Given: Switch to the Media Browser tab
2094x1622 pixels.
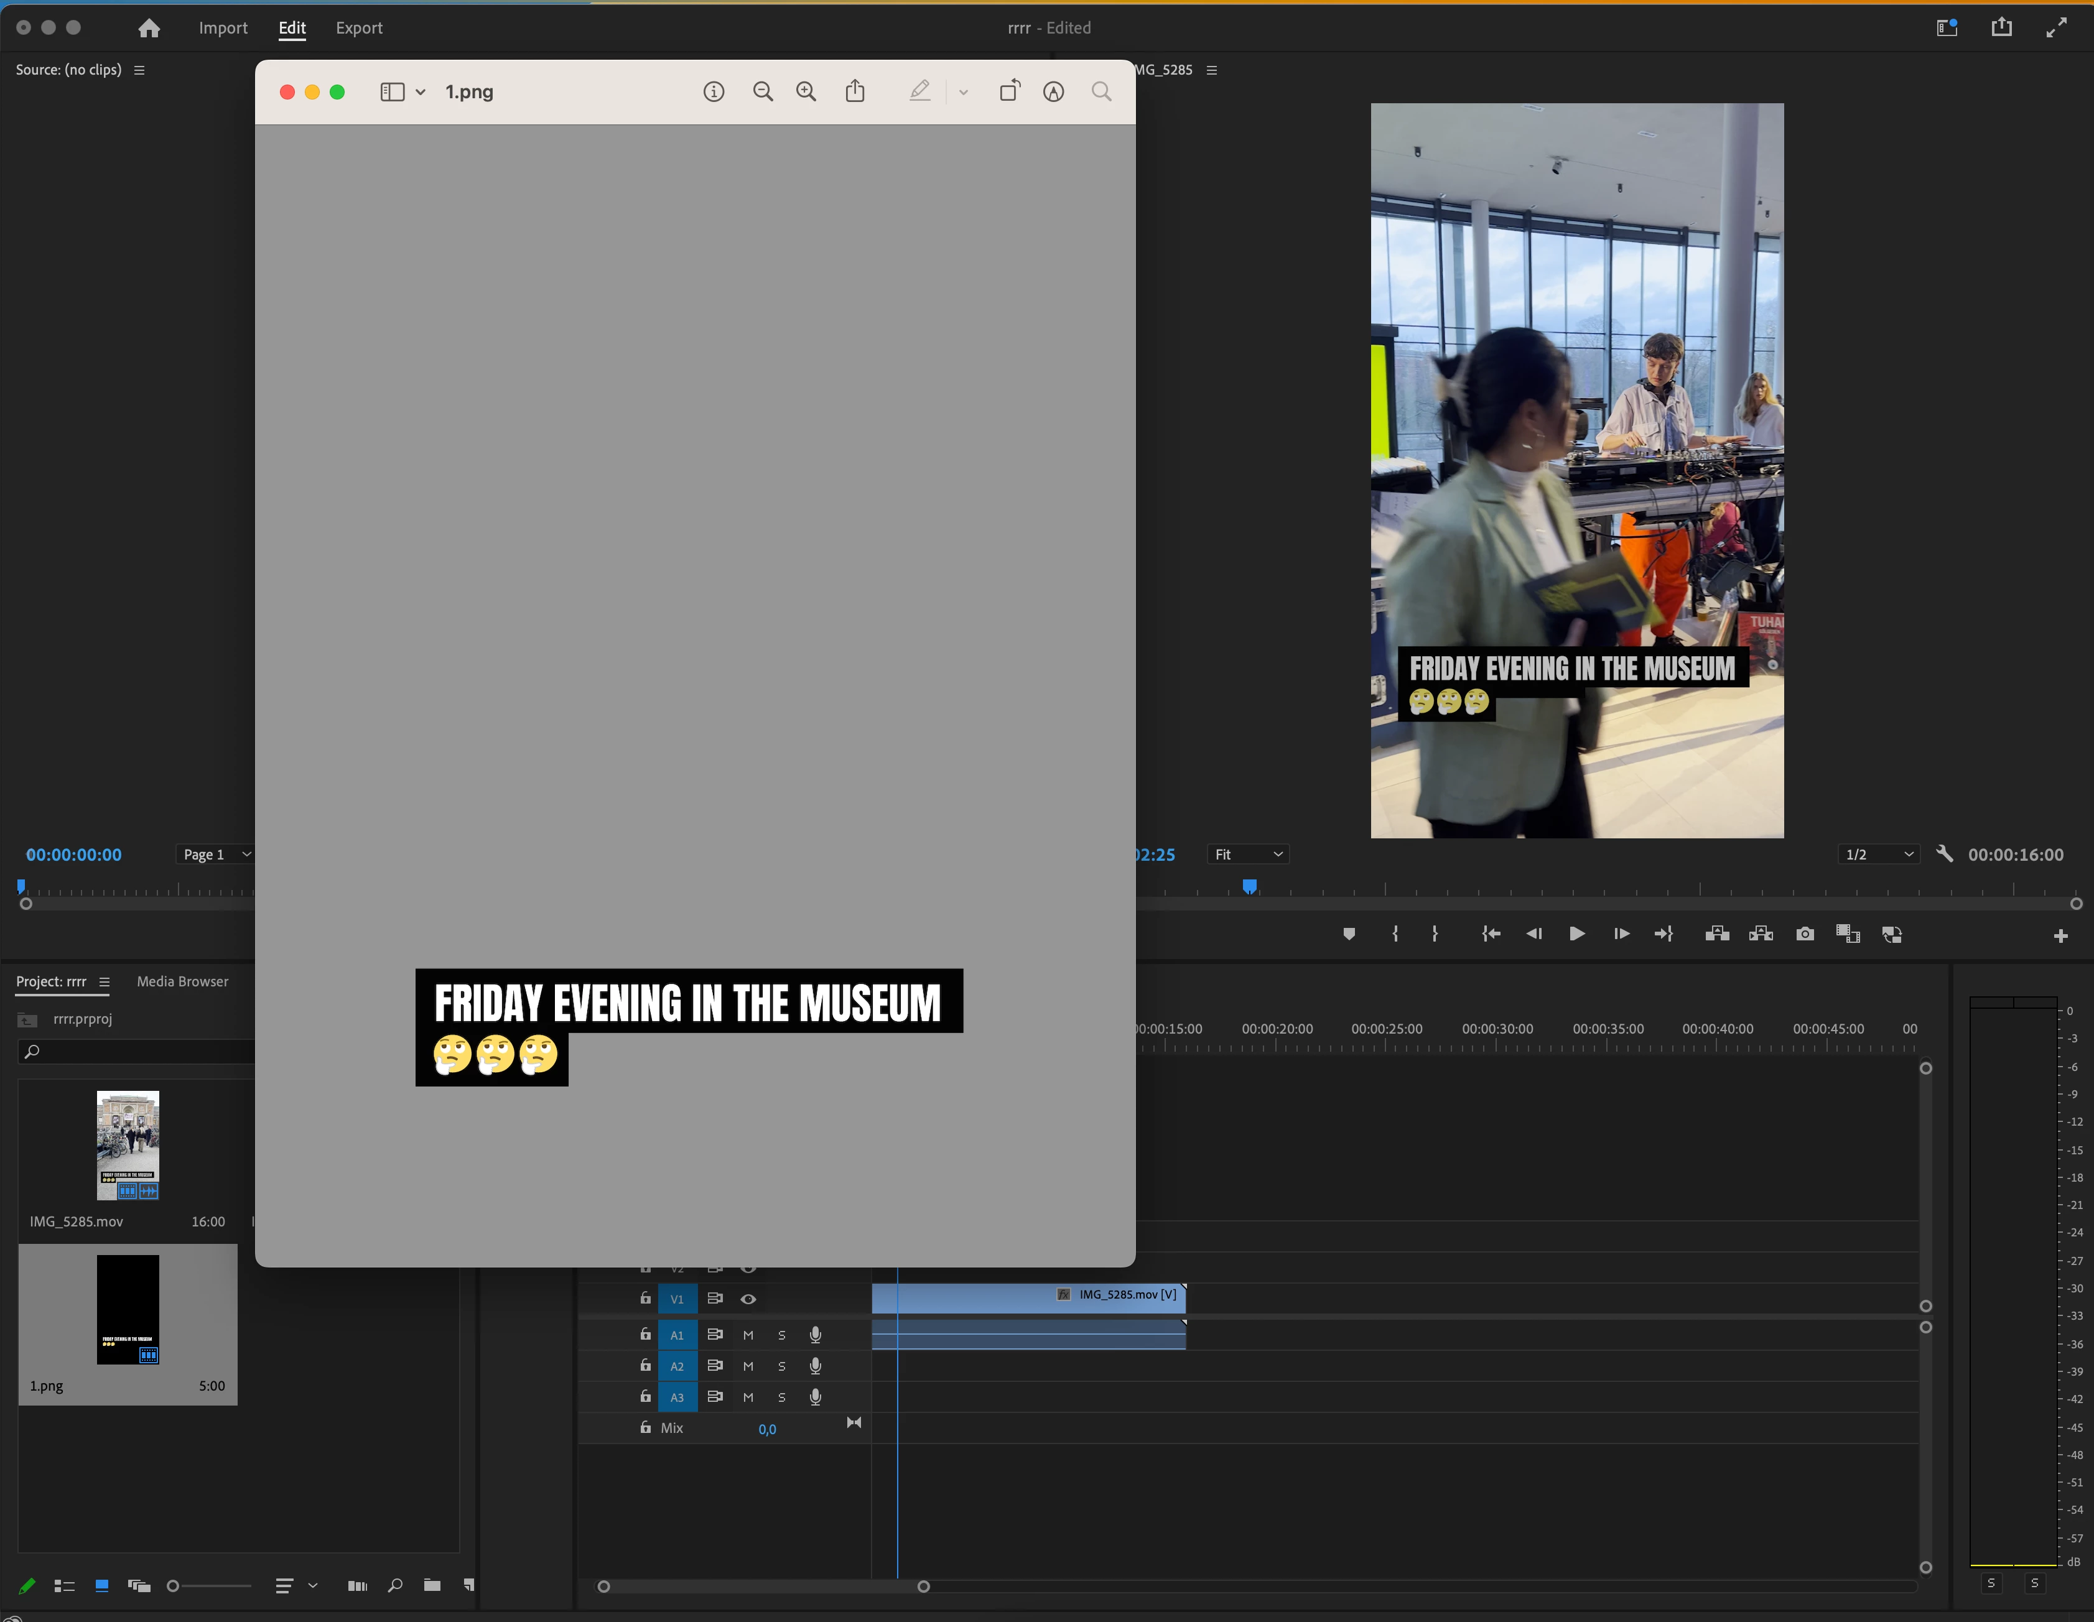Looking at the screenshot, I should [182, 981].
